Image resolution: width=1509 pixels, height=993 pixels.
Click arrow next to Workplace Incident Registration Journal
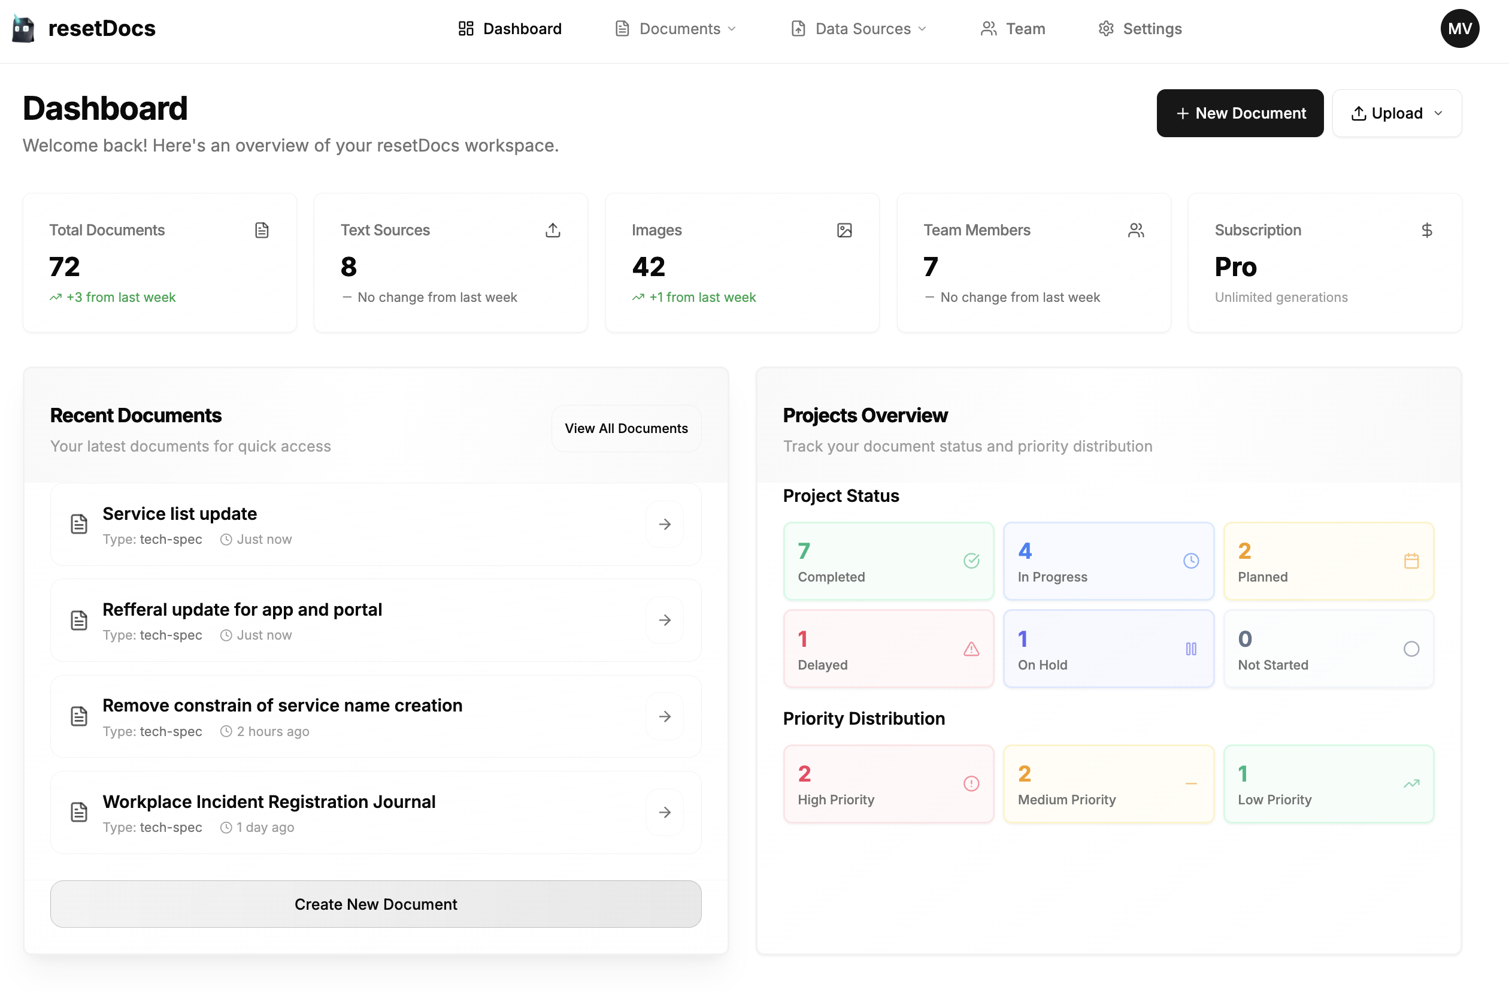(665, 812)
